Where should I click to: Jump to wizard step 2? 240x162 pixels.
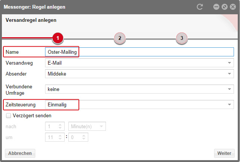click(119, 38)
